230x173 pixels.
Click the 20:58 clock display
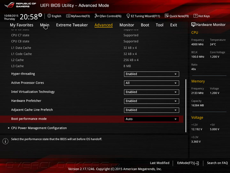click(x=29, y=17)
